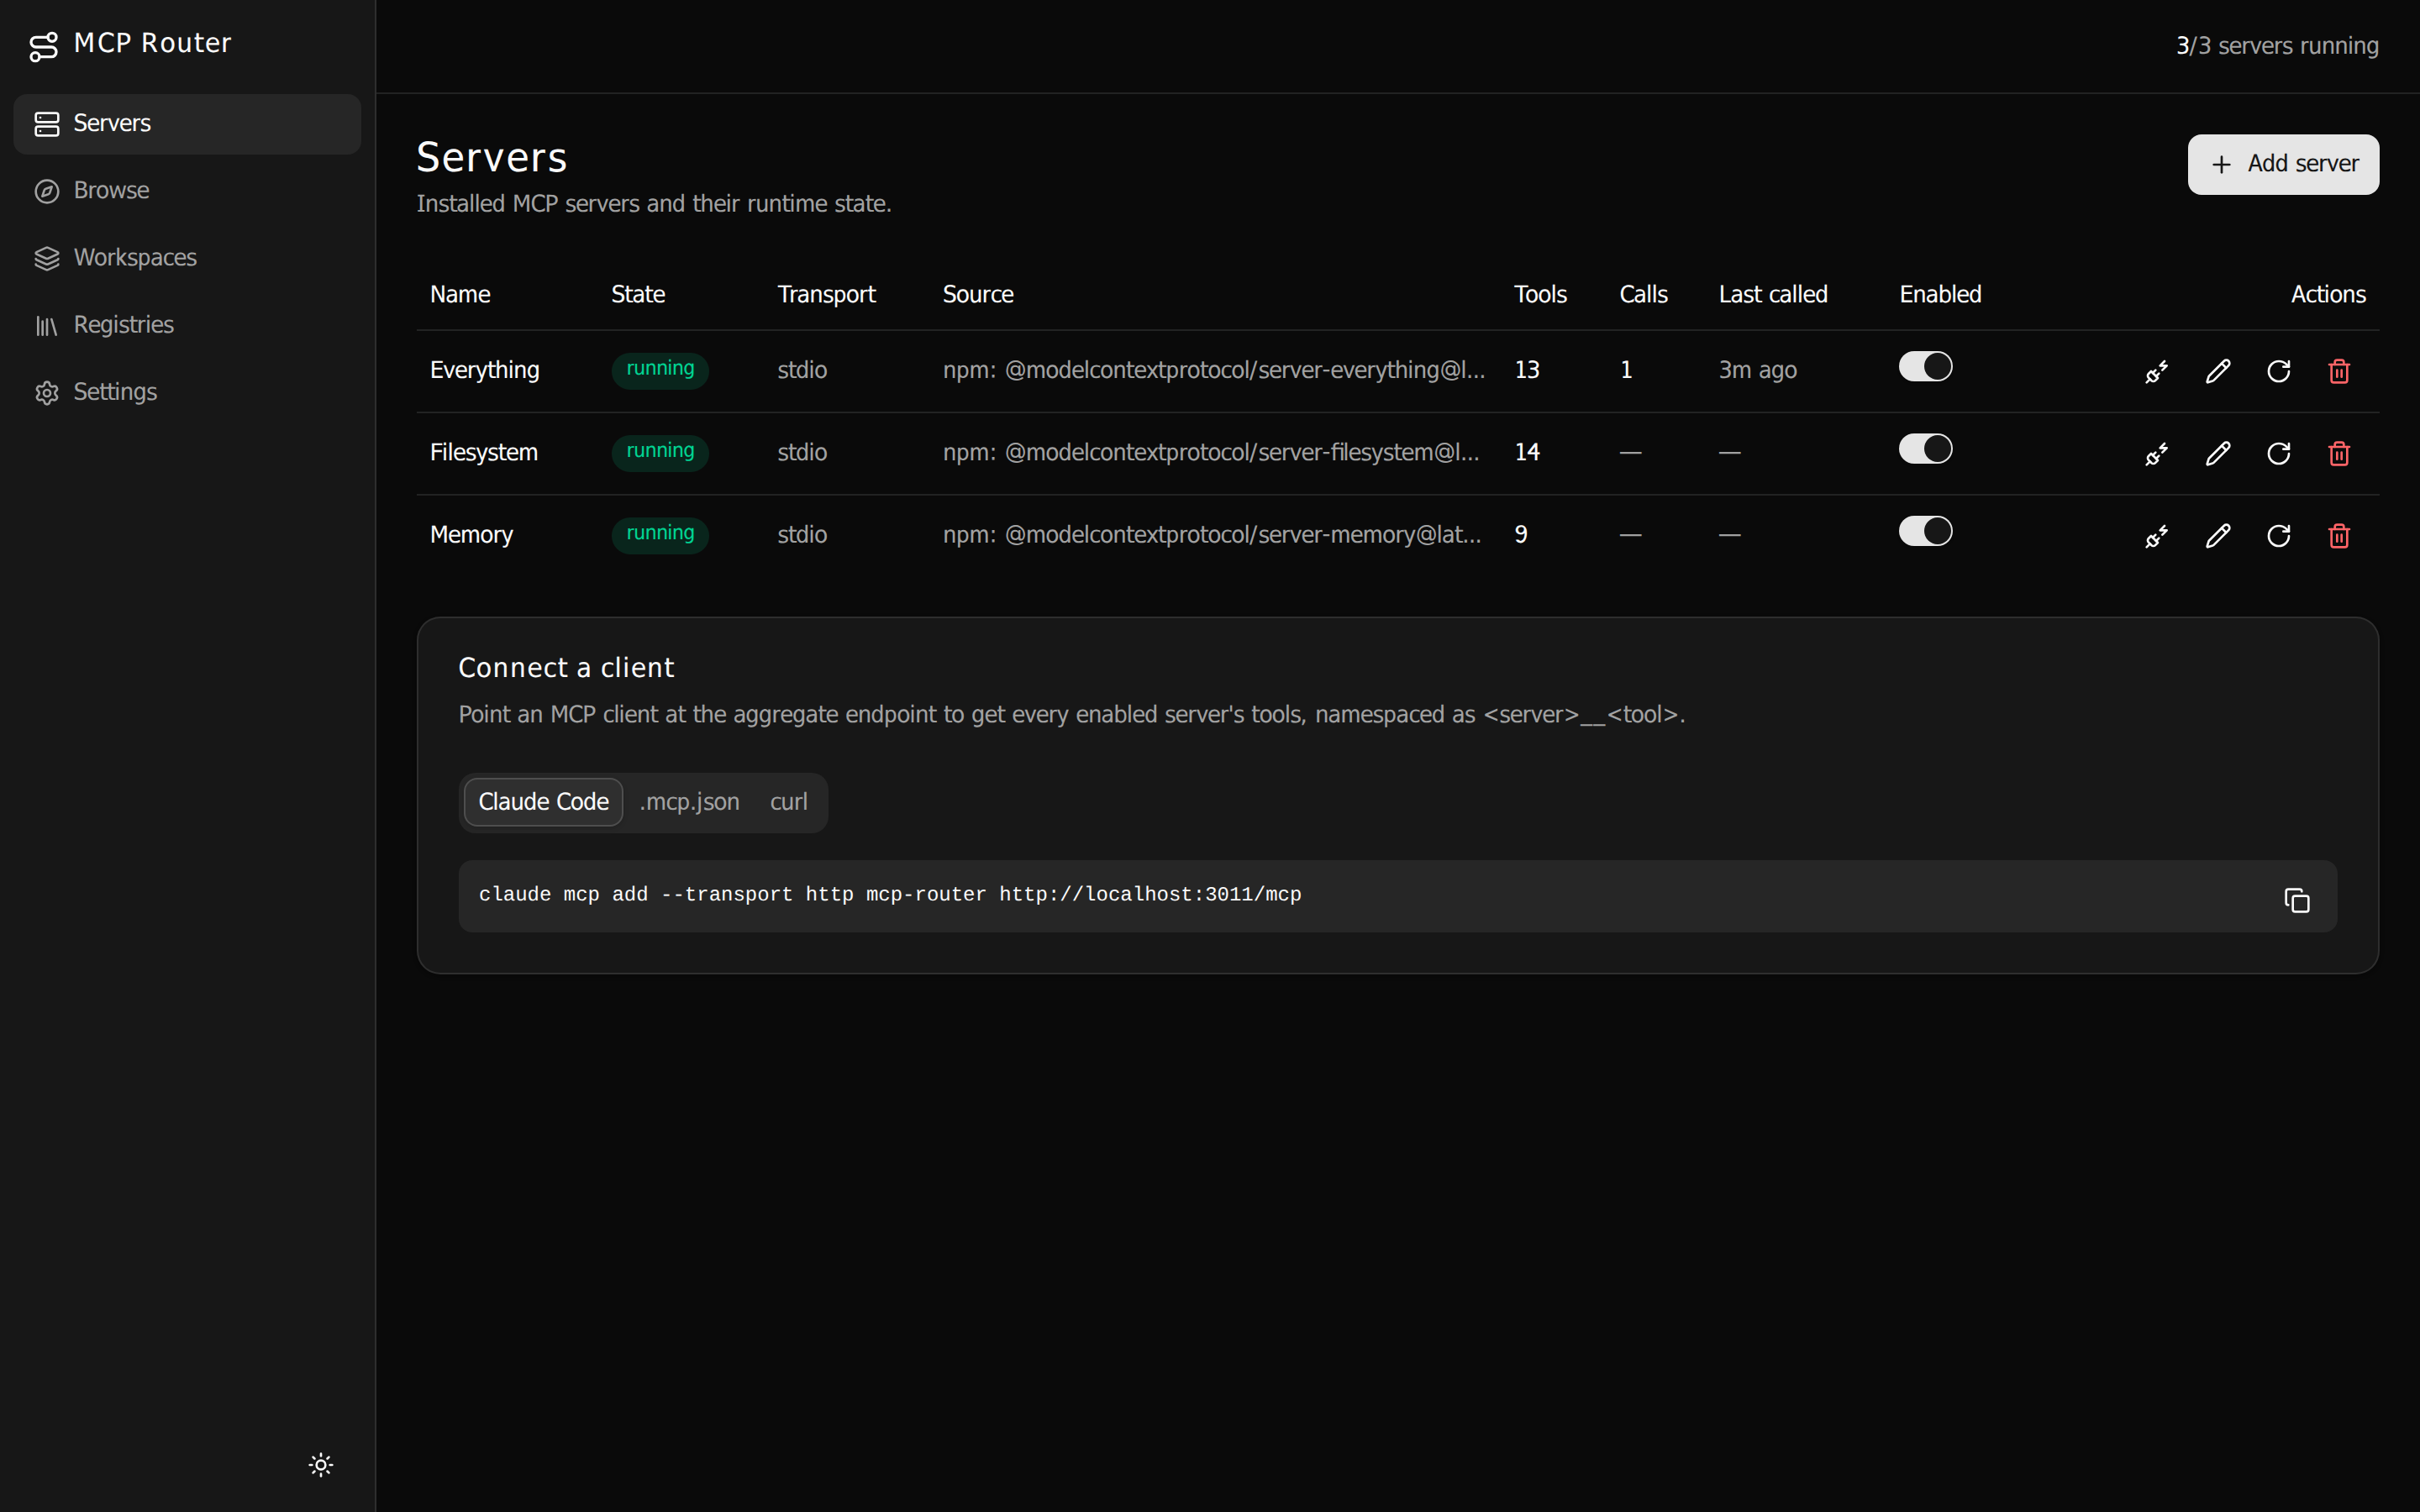Click the plug connect icon for Everything

pos(2157,372)
